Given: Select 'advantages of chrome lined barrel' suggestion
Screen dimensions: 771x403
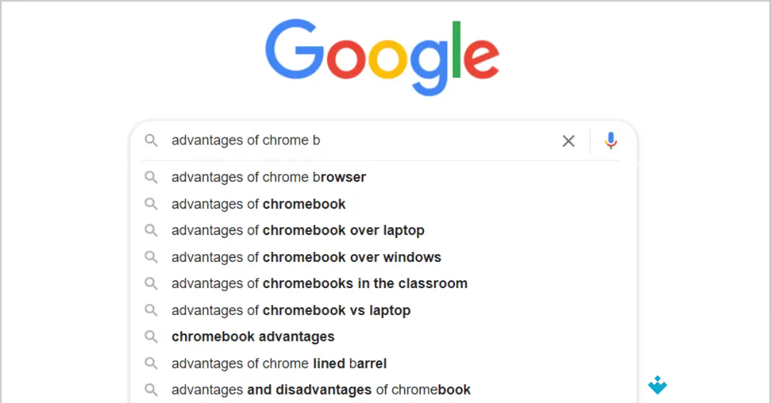Looking at the screenshot, I should (x=279, y=363).
